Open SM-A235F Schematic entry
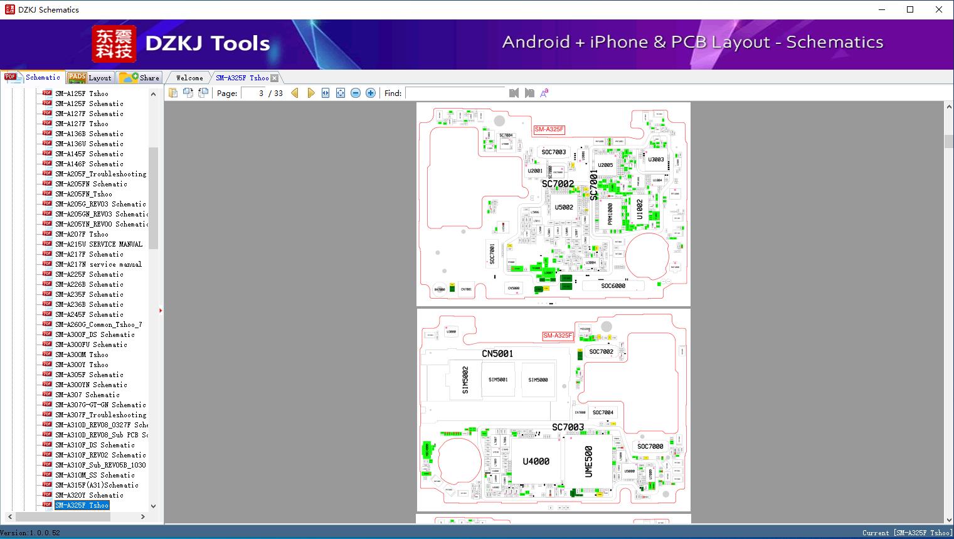The width and height of the screenshot is (954, 539). (89, 294)
